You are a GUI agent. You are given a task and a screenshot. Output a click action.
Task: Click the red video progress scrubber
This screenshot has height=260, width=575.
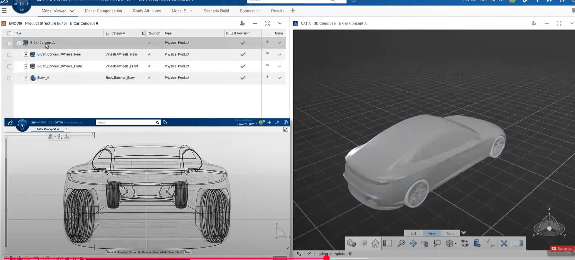click(x=326, y=258)
